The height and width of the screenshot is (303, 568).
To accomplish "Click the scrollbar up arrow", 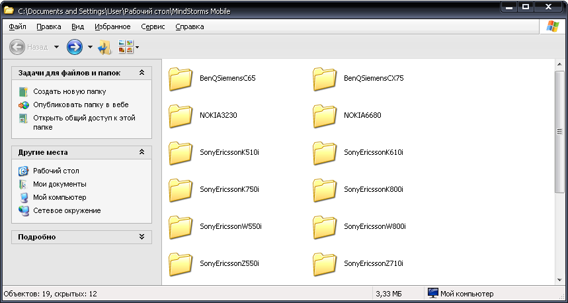I will click(x=559, y=64).
